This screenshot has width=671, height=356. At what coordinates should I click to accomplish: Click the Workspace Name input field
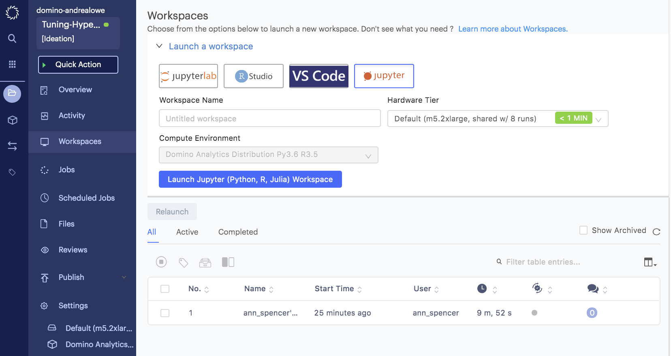[x=270, y=118]
